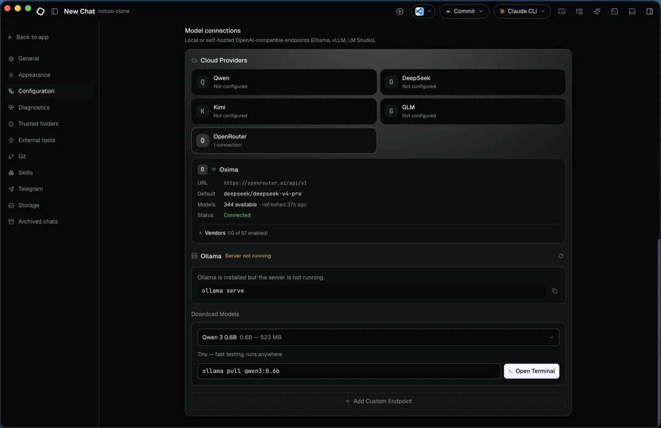Click the sparkles AI icon in toolbar
661x428 pixels.
(597, 11)
